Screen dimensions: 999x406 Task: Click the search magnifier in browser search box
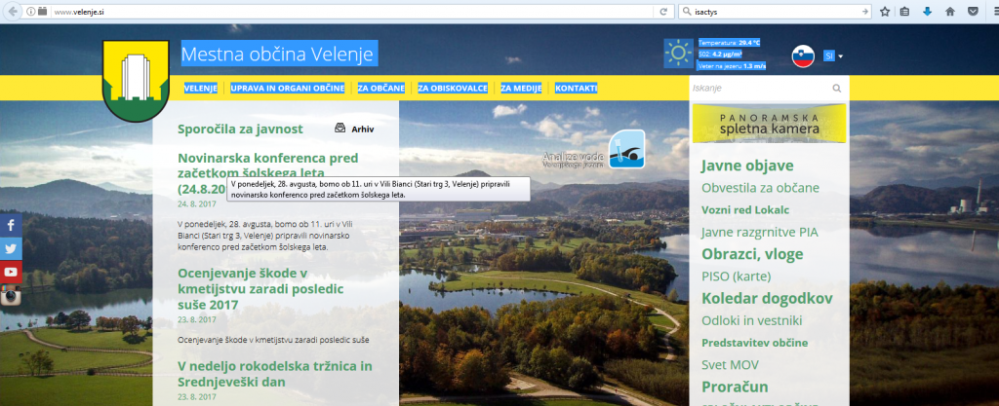687,12
